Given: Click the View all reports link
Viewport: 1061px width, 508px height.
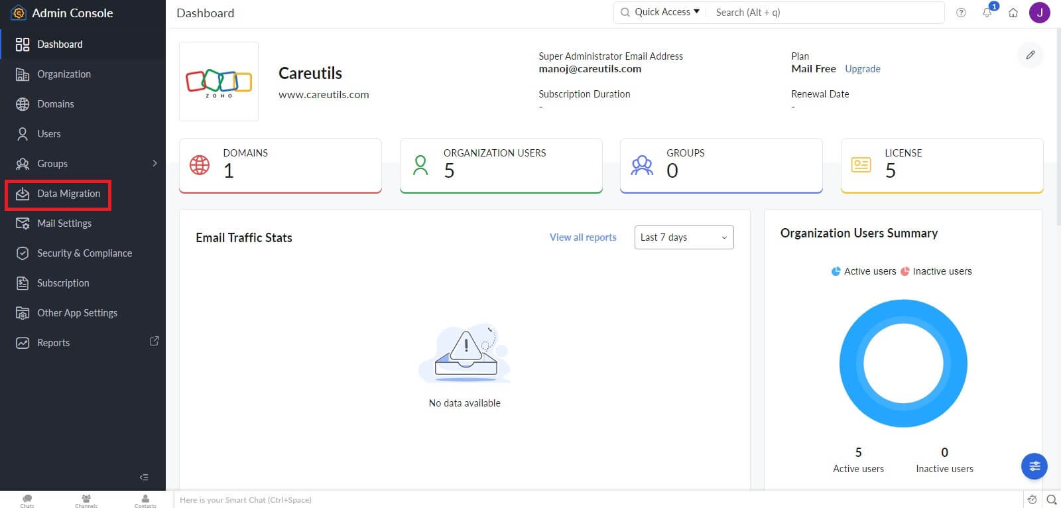Looking at the screenshot, I should point(583,237).
